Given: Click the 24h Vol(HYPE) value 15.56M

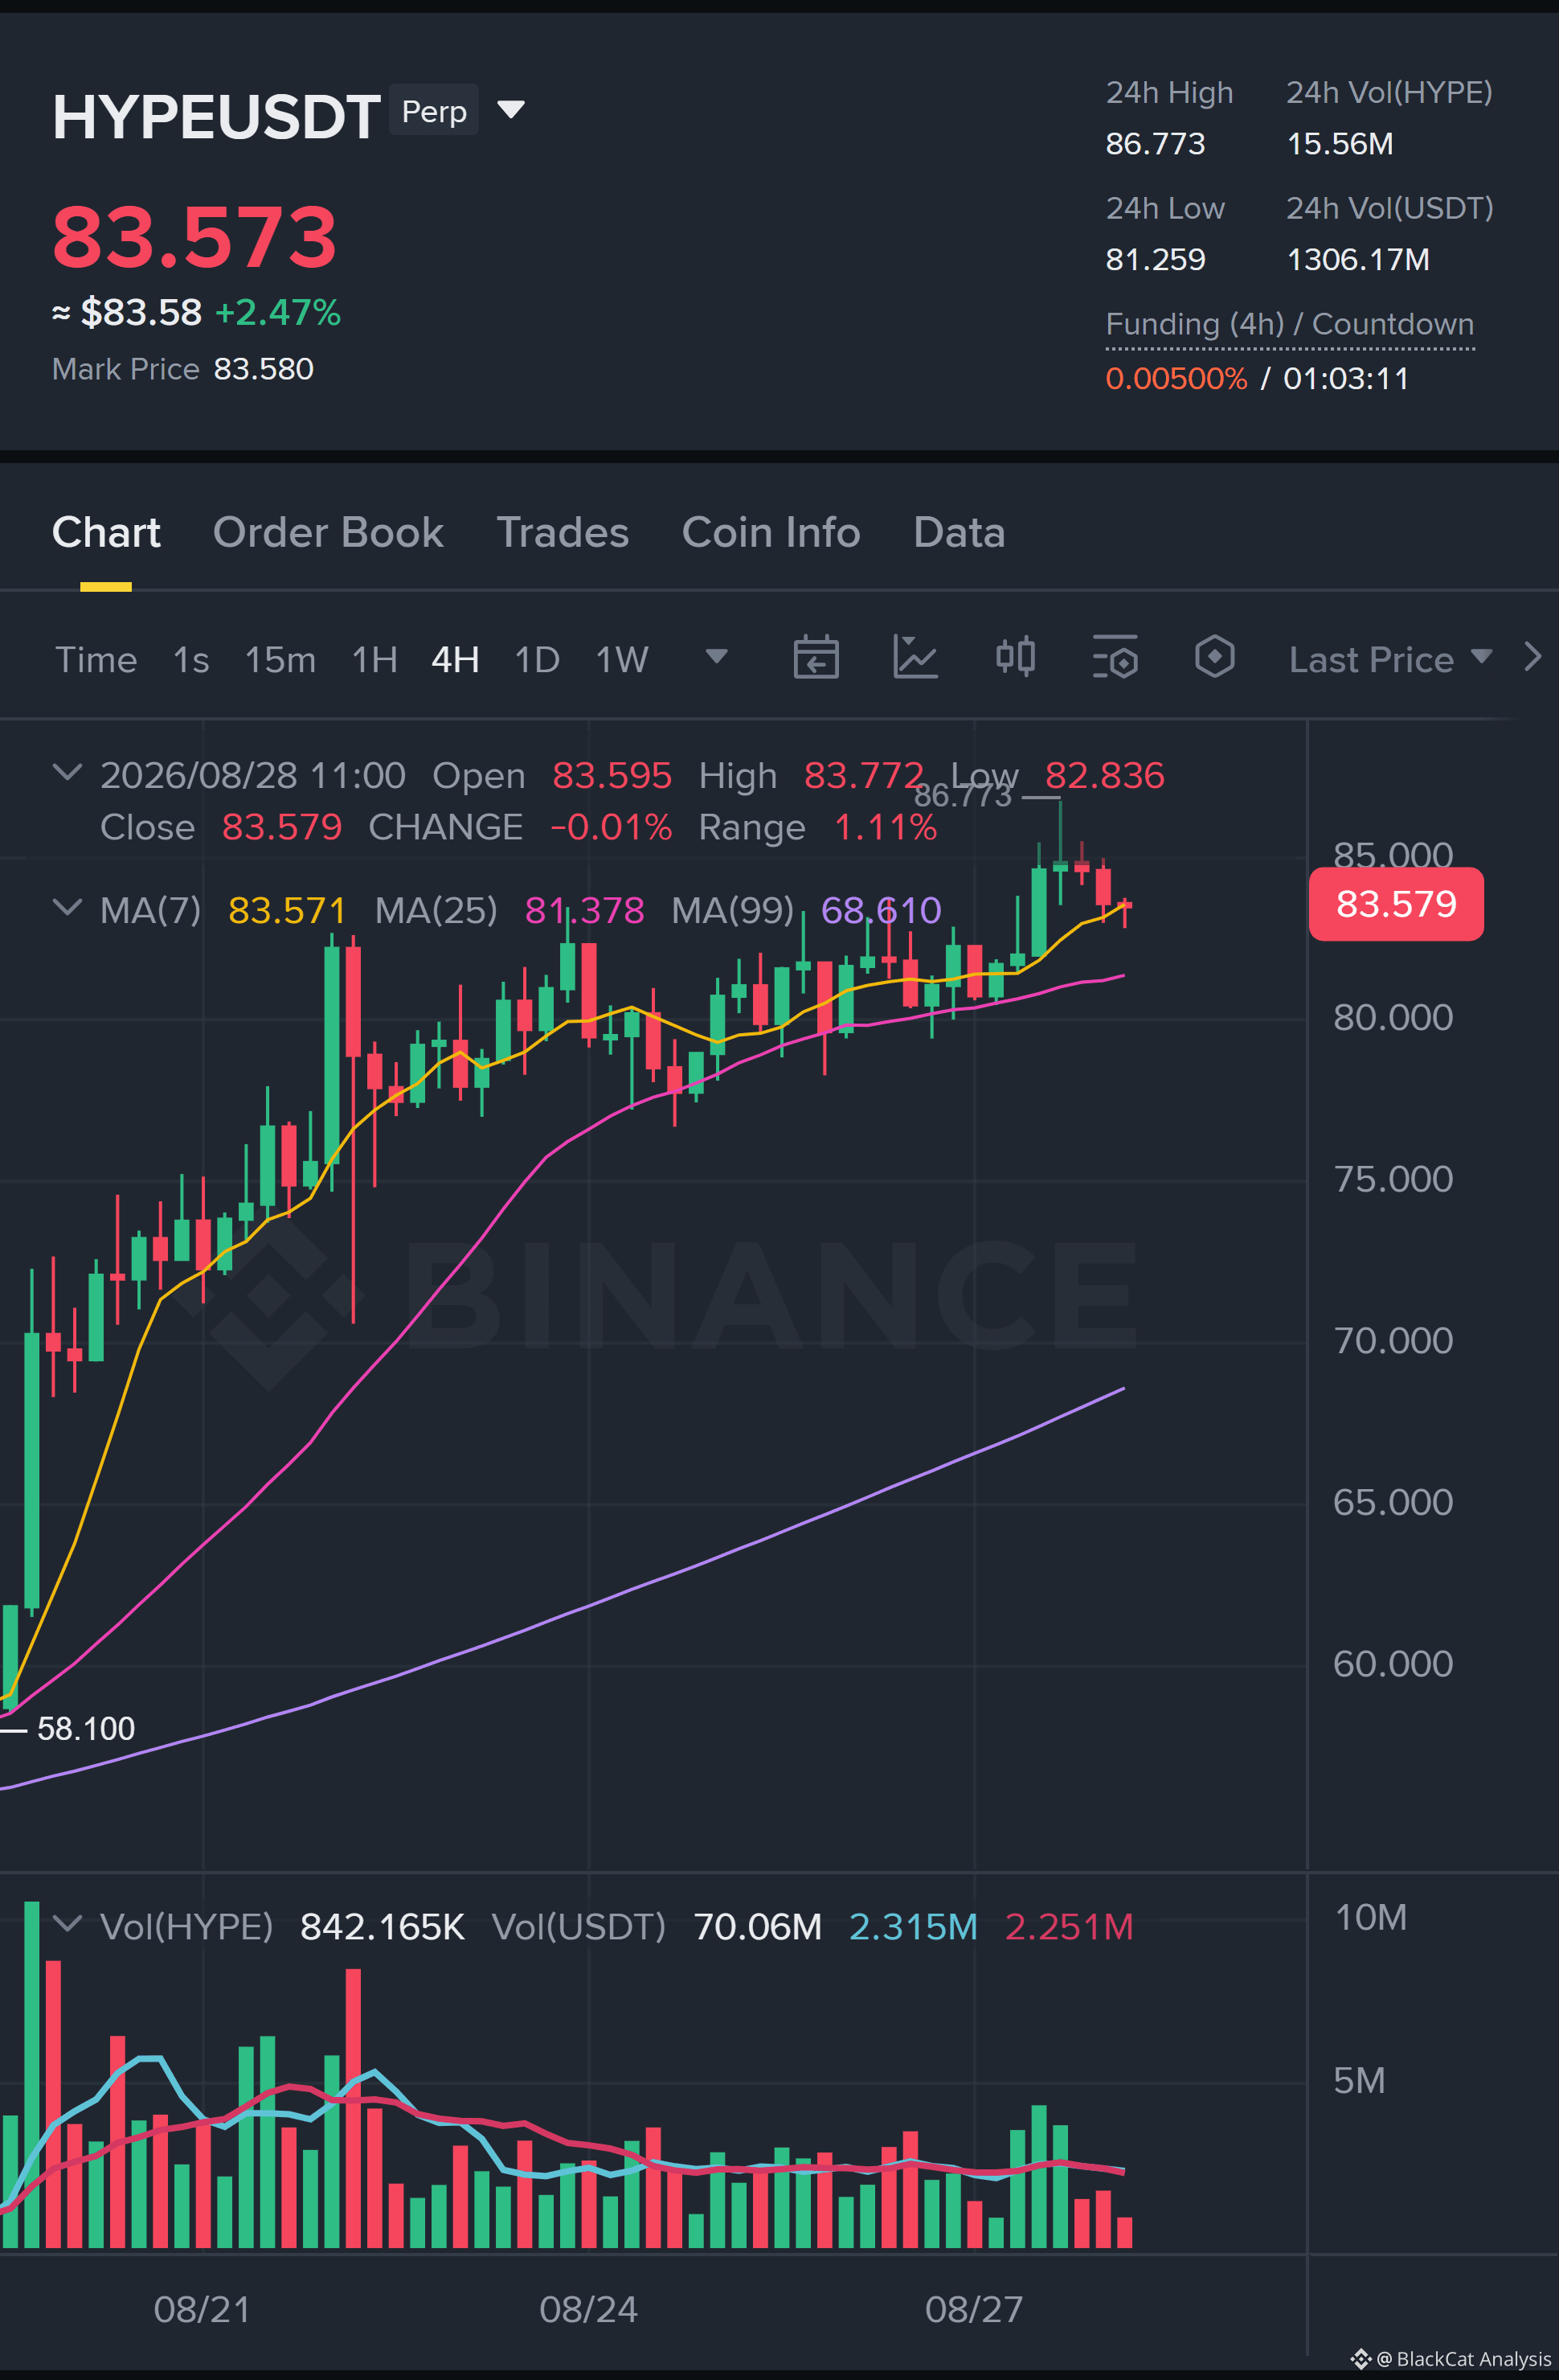Looking at the screenshot, I should 1340,144.
